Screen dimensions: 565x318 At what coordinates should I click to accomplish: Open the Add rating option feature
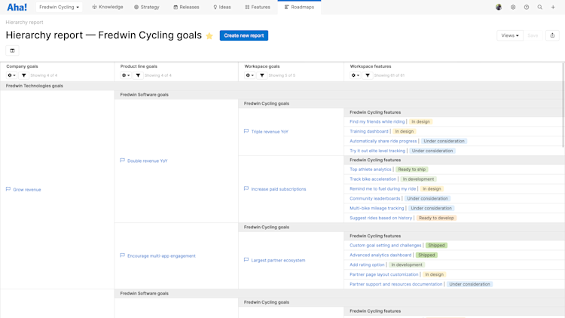coord(367,265)
